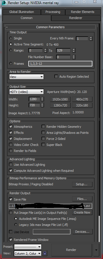Image resolution: width=103 pixels, height=259 pixels.
Task: Click the Range end field showing 529
Action: coord(64,50)
